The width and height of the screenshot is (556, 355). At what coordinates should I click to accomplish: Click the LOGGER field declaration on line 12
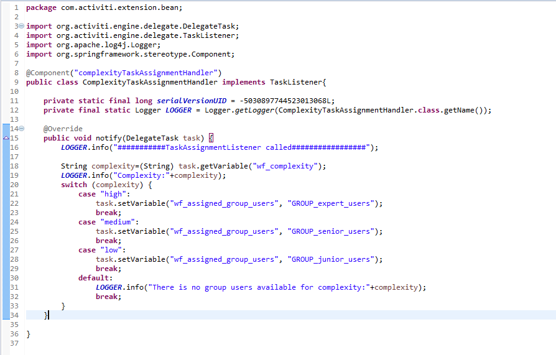coord(178,110)
